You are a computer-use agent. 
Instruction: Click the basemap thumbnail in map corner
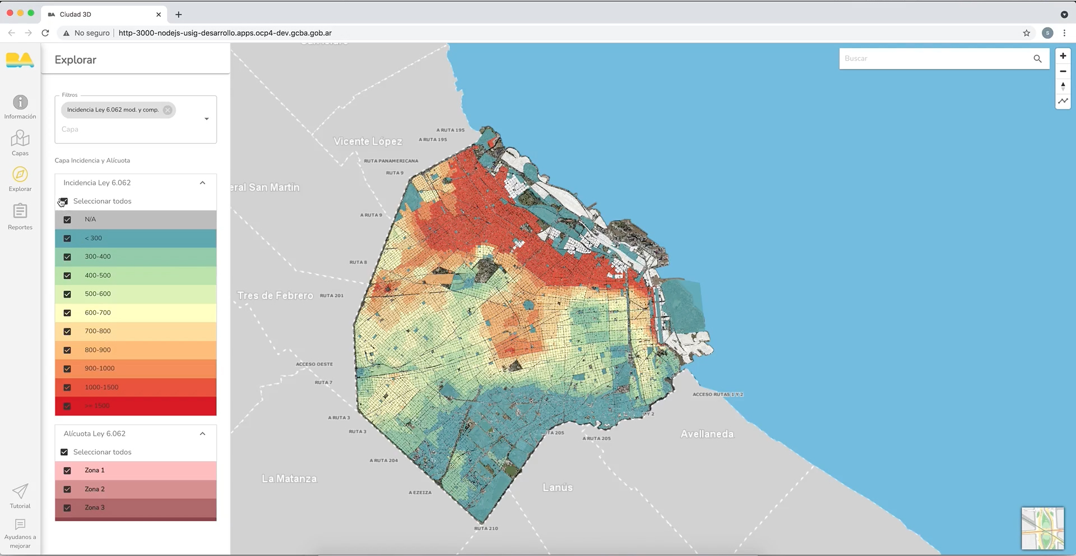click(1042, 528)
